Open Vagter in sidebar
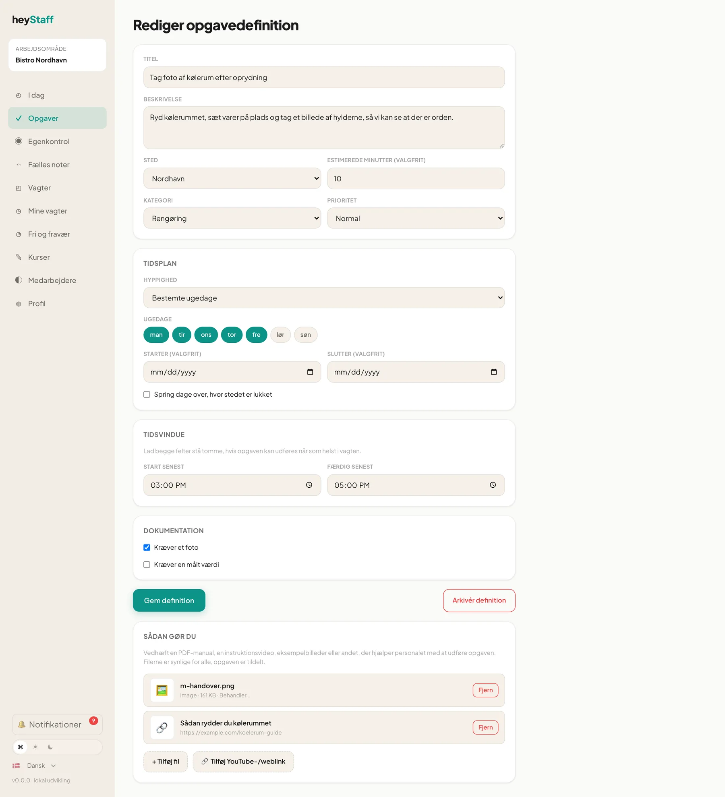This screenshot has width=725, height=797. (x=57, y=188)
